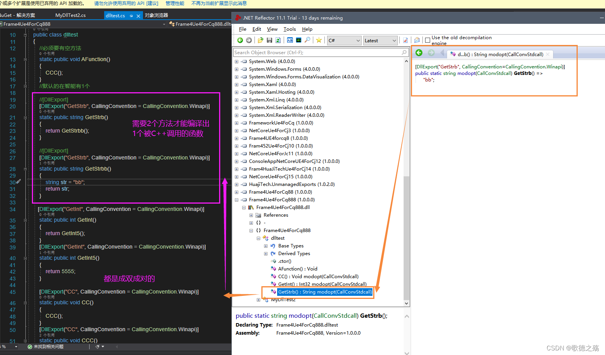The height and width of the screenshot is (355, 605).
Task: Click the method icon next to AFunction() : Void
Action: click(273, 269)
